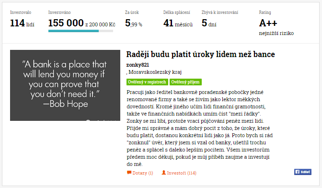Screen dimensions: 322x188
Task: Click the investment progress bar
Action: pos(80,31)
